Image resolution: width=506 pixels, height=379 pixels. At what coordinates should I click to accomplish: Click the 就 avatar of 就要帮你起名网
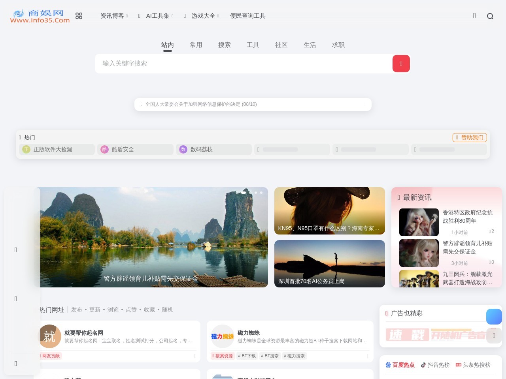[49, 336]
